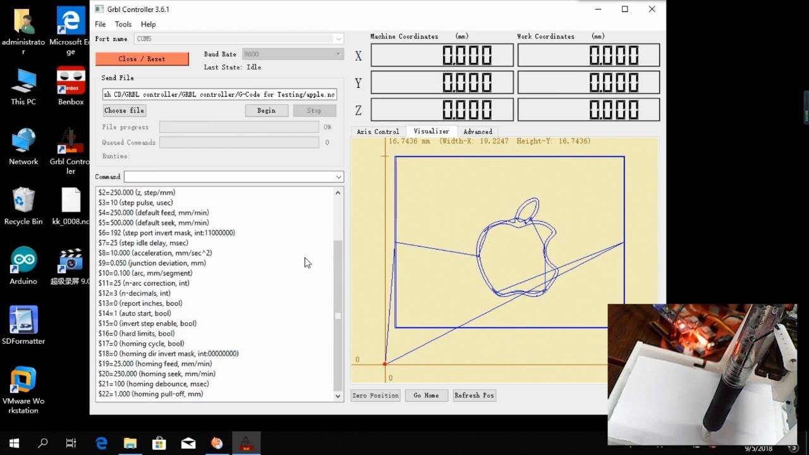The width and height of the screenshot is (809, 455).
Task: Open the Grbl Controller desktop shortcut
Action: click(71, 150)
